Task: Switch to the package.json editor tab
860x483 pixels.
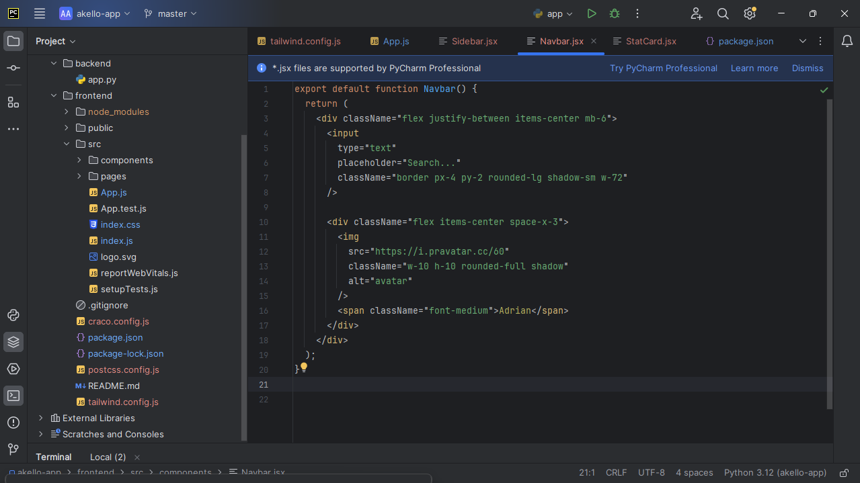Action: pos(745,41)
